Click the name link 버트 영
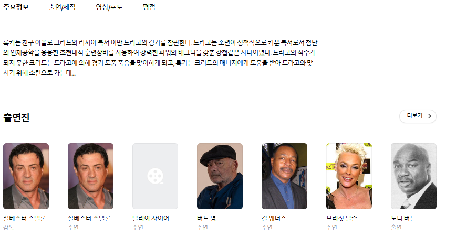456x237 pixels. (206, 218)
